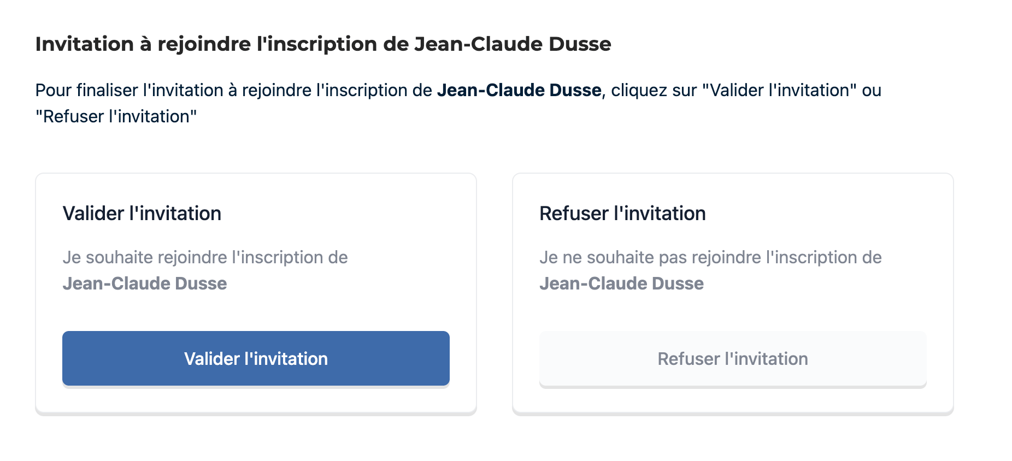Click the quoted "Valider l'invitation" in the intro sentence
This screenshot has height=461, width=1012.
(779, 90)
